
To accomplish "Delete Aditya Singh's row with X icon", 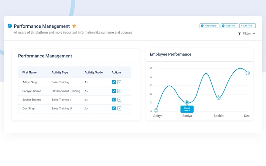I will point(119,82).
